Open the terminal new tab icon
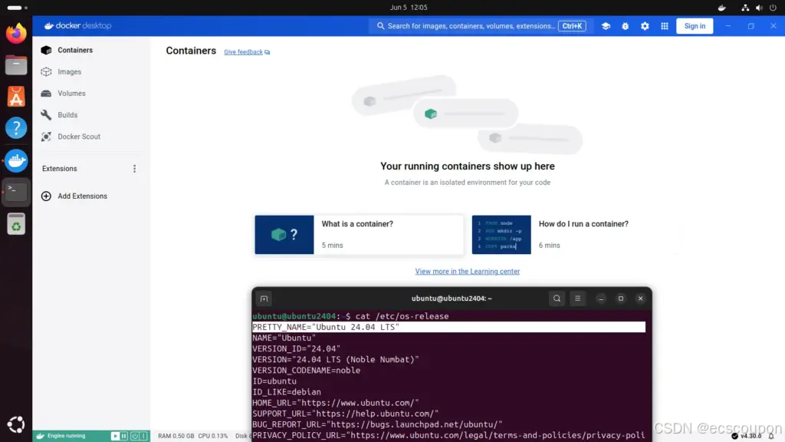785x442 pixels. click(x=264, y=299)
